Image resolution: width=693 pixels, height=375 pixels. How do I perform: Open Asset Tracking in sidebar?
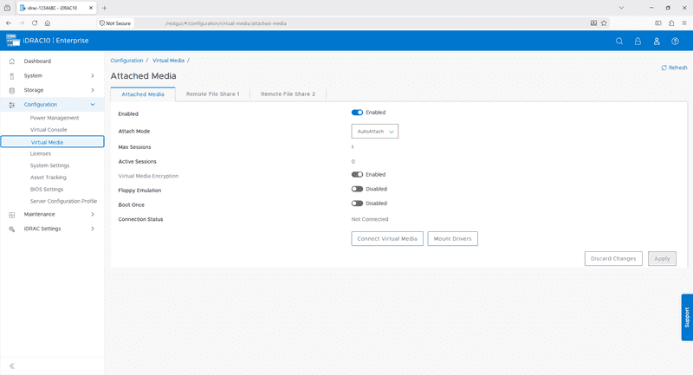(49, 178)
